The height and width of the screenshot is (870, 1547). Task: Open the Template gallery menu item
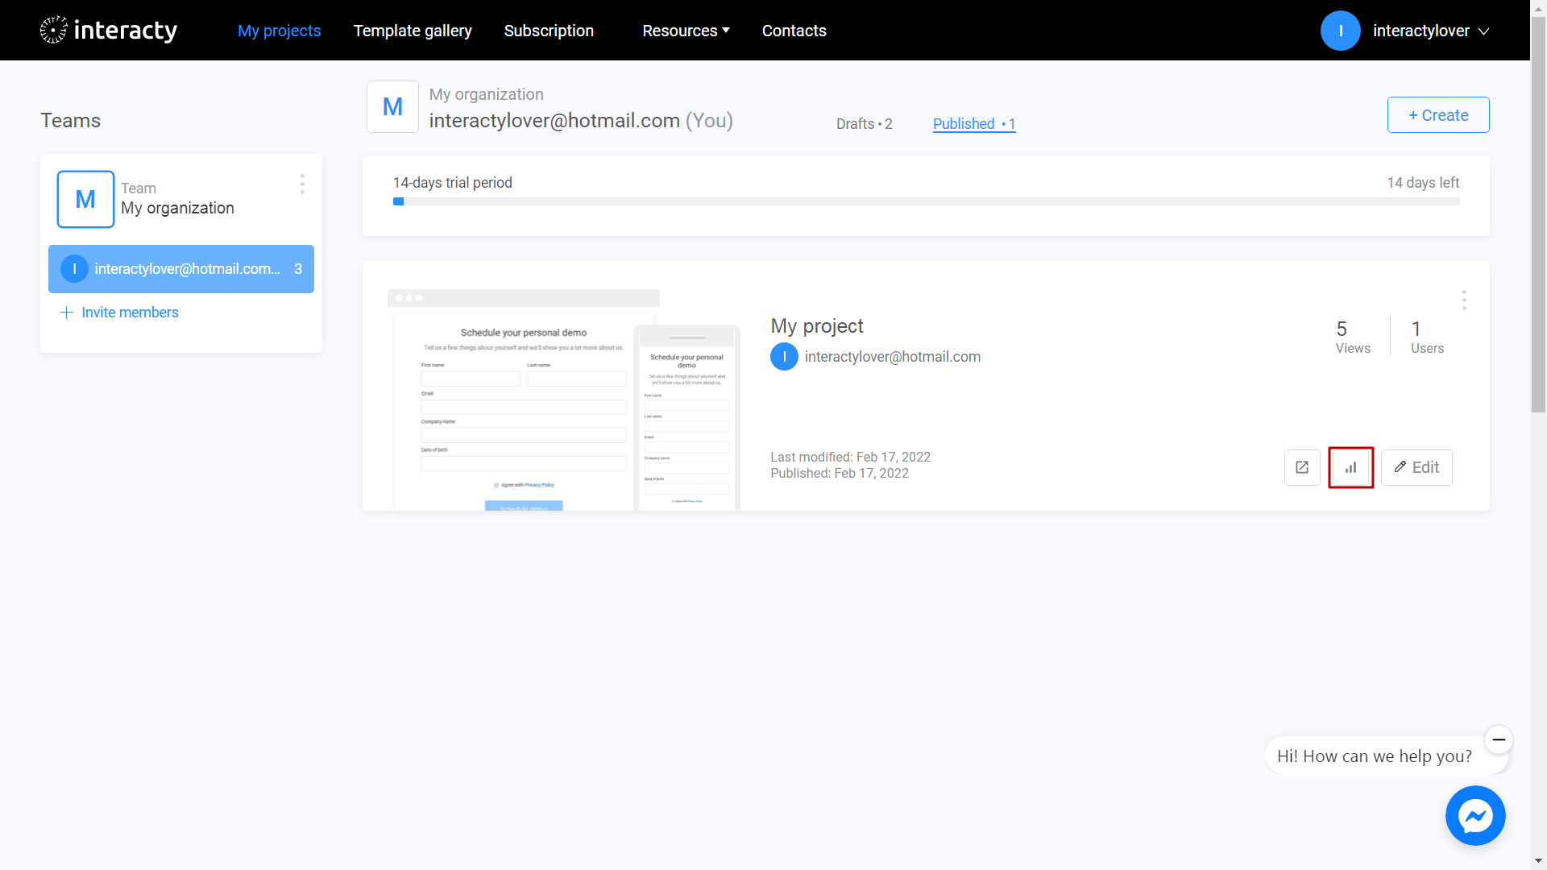click(x=413, y=30)
